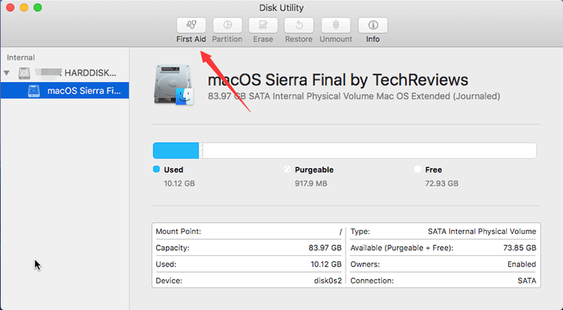
Task: Click the 83.97 GB SATA Internal subtitle
Action: 354,96
